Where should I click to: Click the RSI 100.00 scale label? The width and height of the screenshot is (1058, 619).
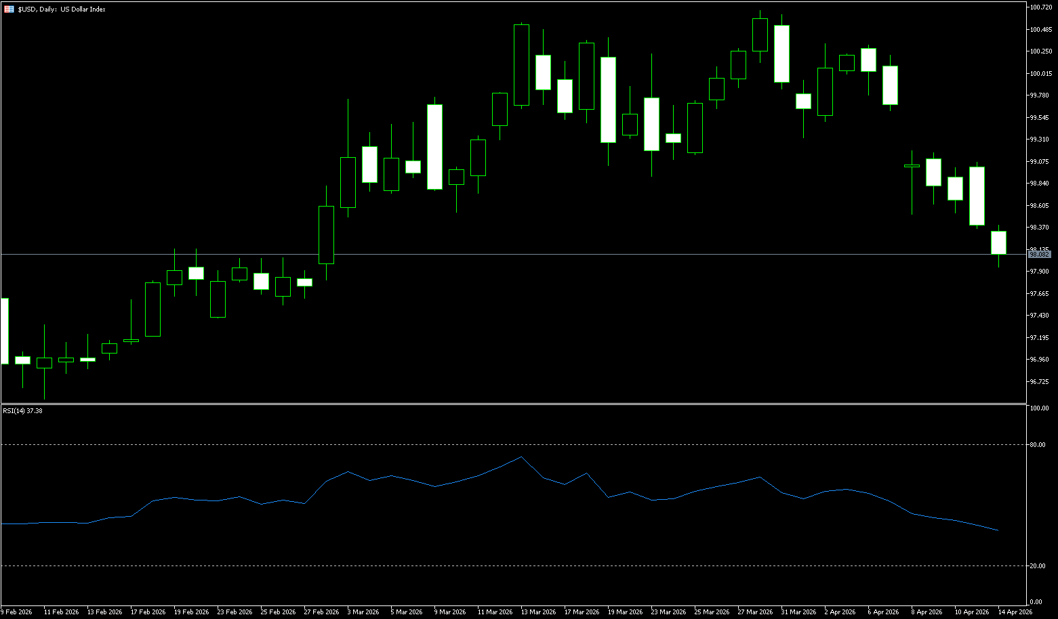[1038, 408]
